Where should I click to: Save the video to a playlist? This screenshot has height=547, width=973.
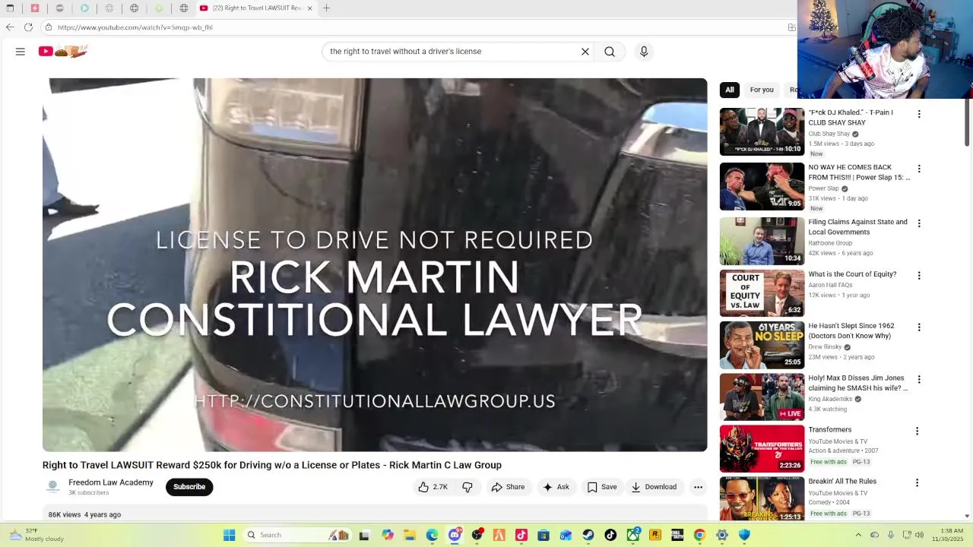tap(601, 487)
